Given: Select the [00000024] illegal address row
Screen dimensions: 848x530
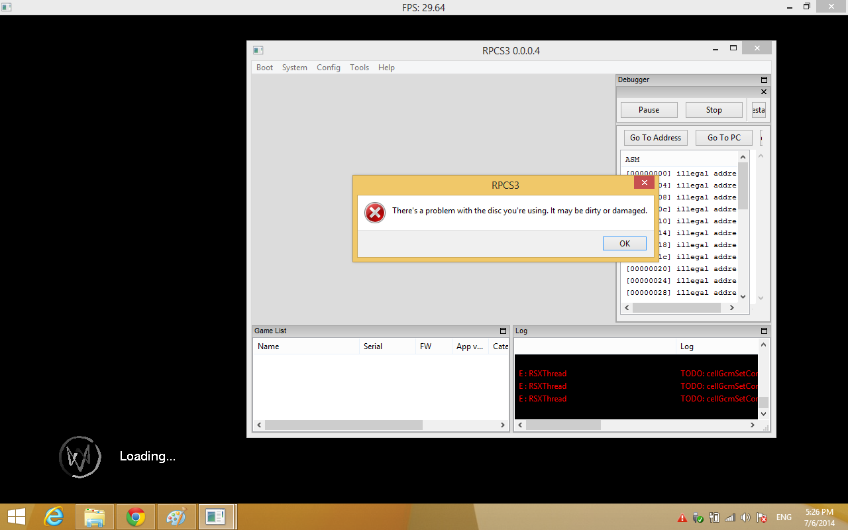Looking at the screenshot, I should [x=681, y=281].
